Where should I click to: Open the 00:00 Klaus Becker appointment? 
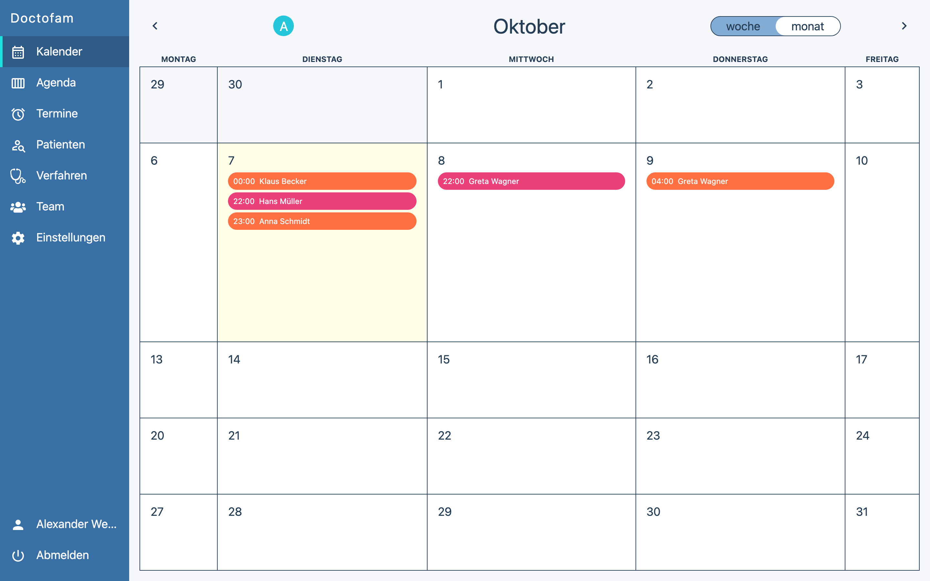click(322, 181)
